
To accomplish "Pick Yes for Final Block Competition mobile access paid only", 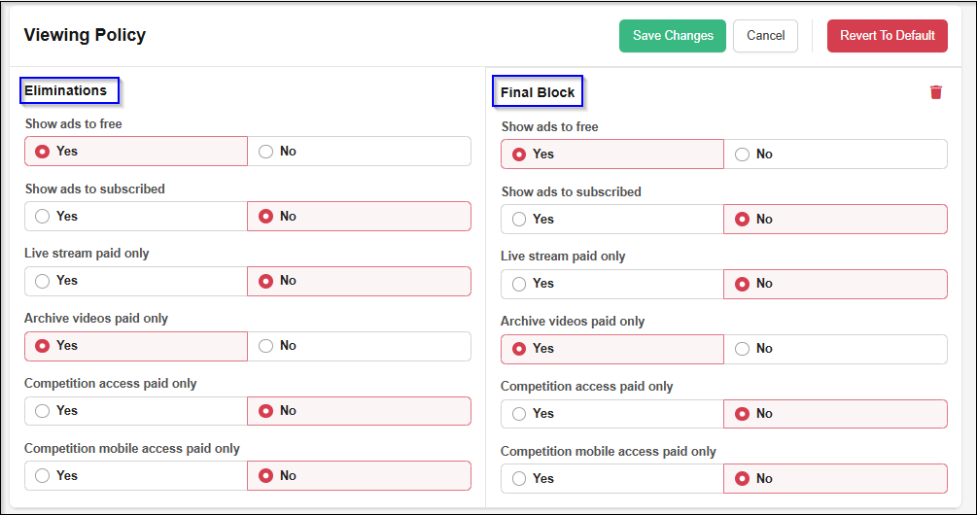I will pyautogui.click(x=519, y=479).
